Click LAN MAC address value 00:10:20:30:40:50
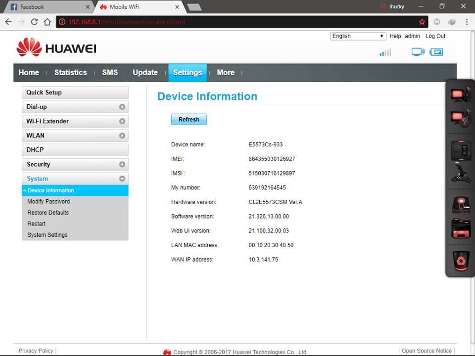The height and width of the screenshot is (356, 475). click(271, 245)
